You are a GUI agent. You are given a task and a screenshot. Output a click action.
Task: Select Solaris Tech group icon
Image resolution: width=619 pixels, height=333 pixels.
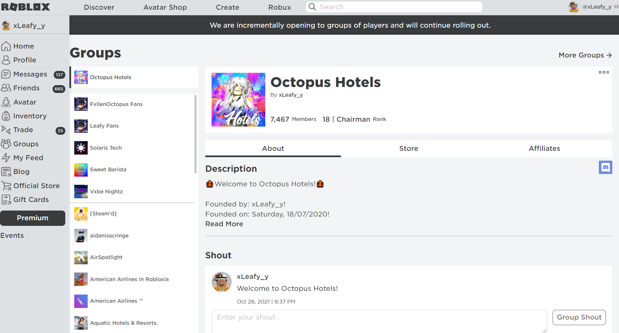point(81,148)
